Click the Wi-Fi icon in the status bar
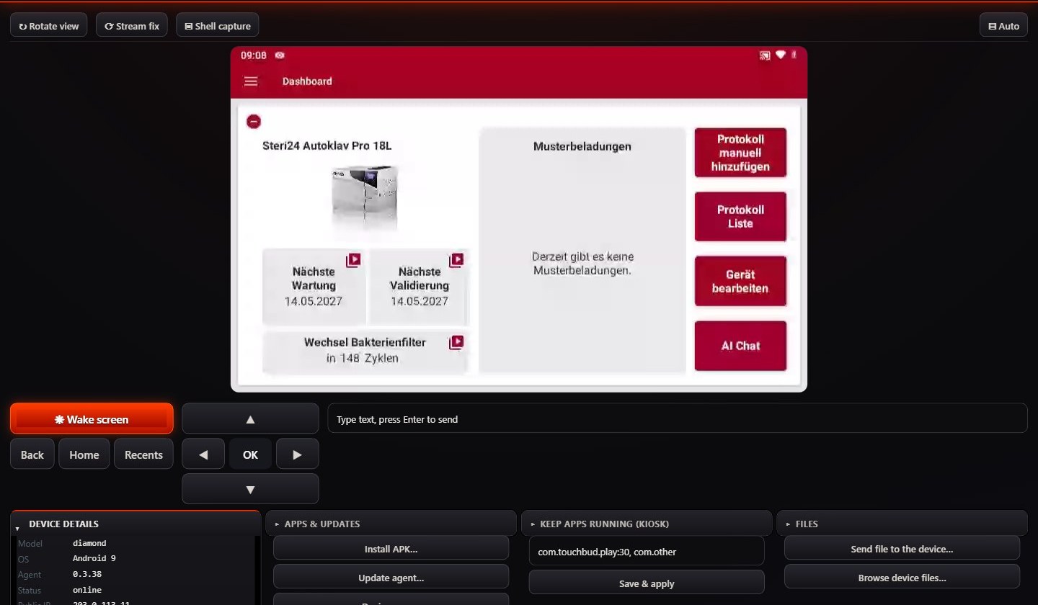This screenshot has width=1038, height=605. (780, 55)
